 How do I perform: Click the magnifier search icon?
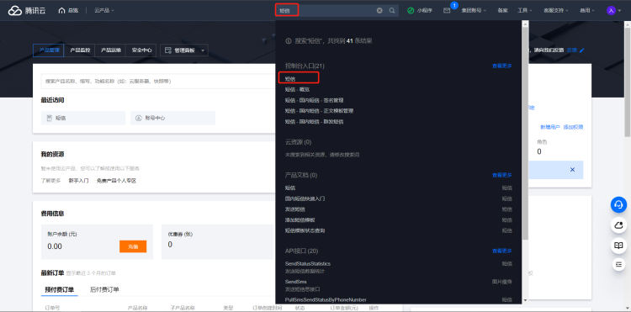[392, 10]
